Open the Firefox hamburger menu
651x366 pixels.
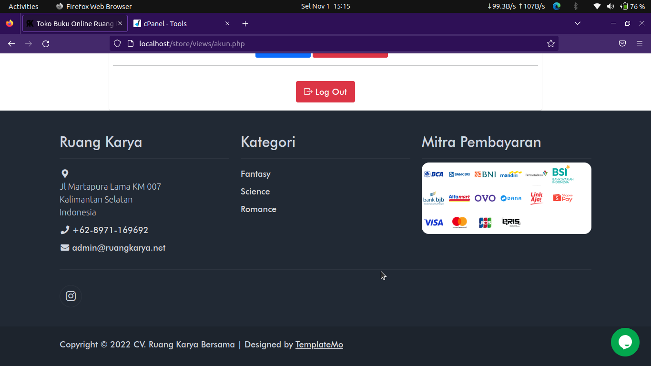(x=640, y=44)
